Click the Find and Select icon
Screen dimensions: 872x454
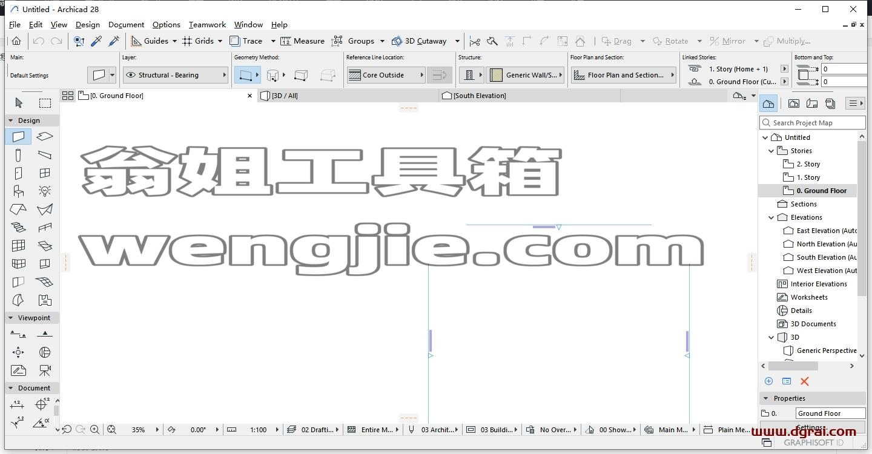click(79, 41)
